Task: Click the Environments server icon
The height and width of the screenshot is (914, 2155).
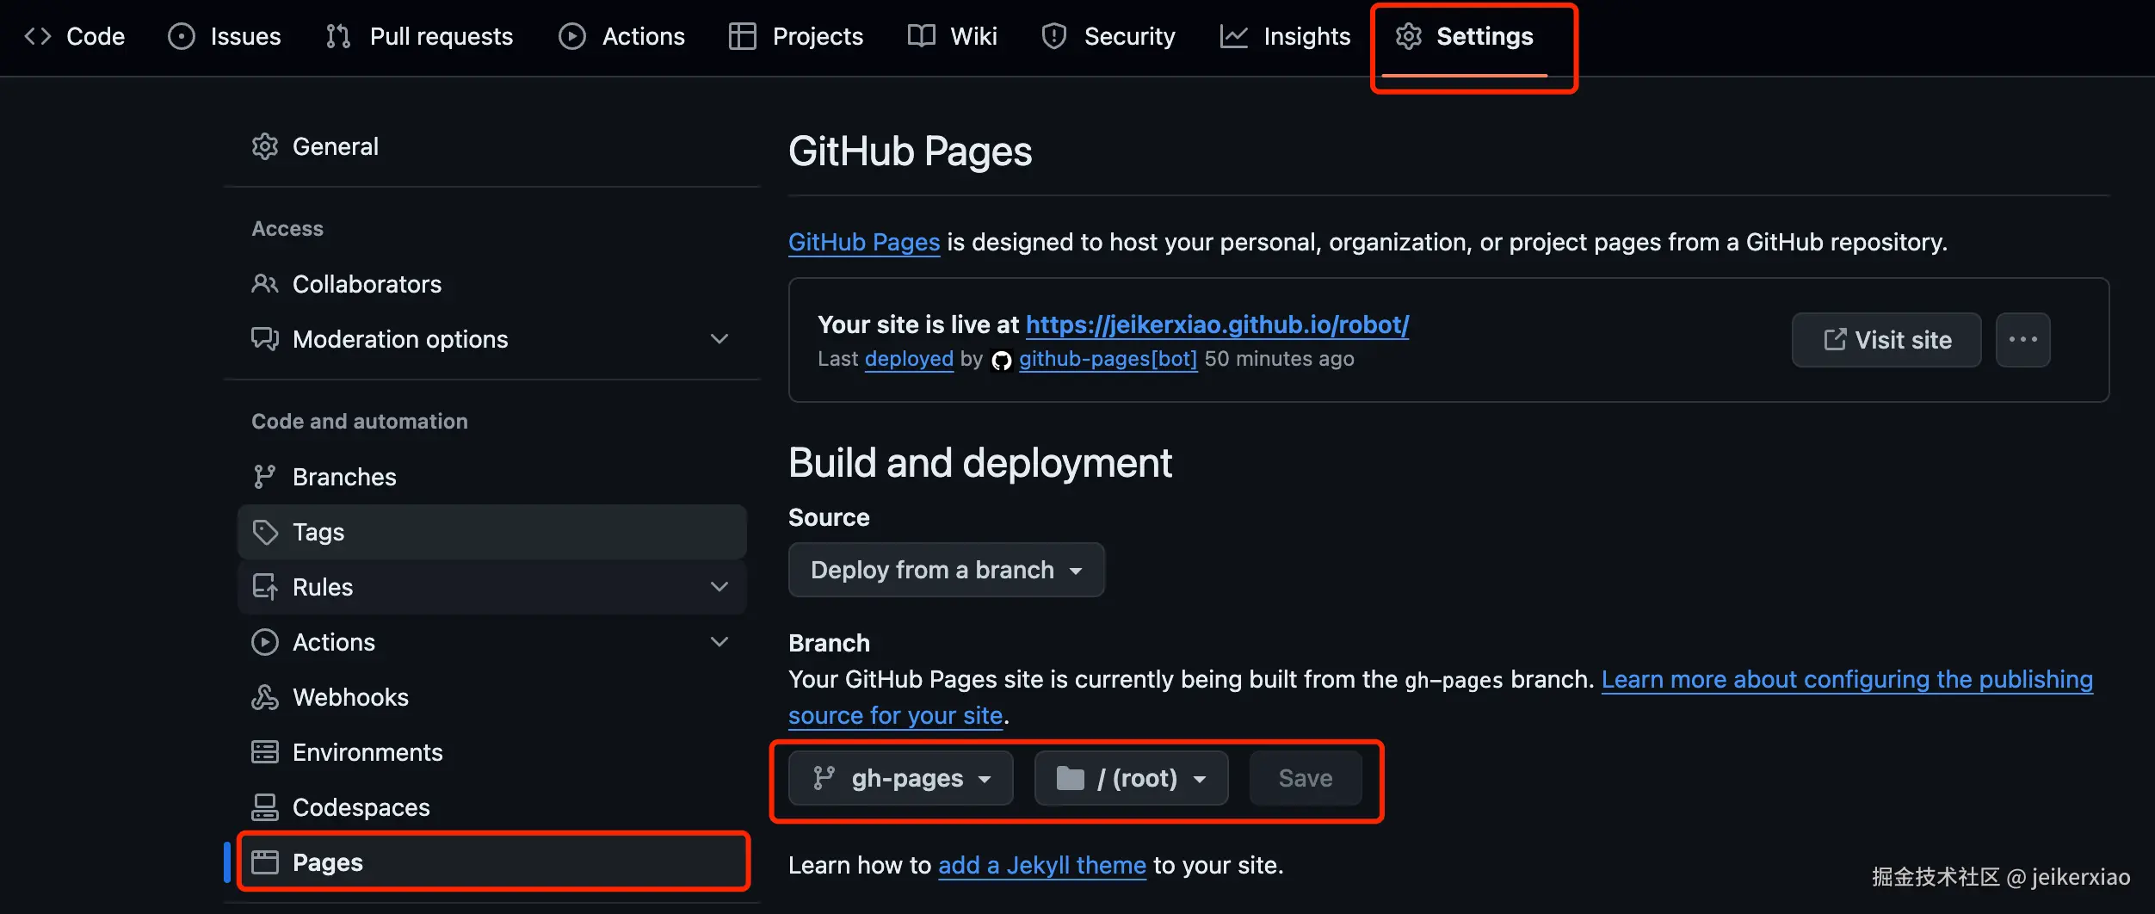Action: 265,752
